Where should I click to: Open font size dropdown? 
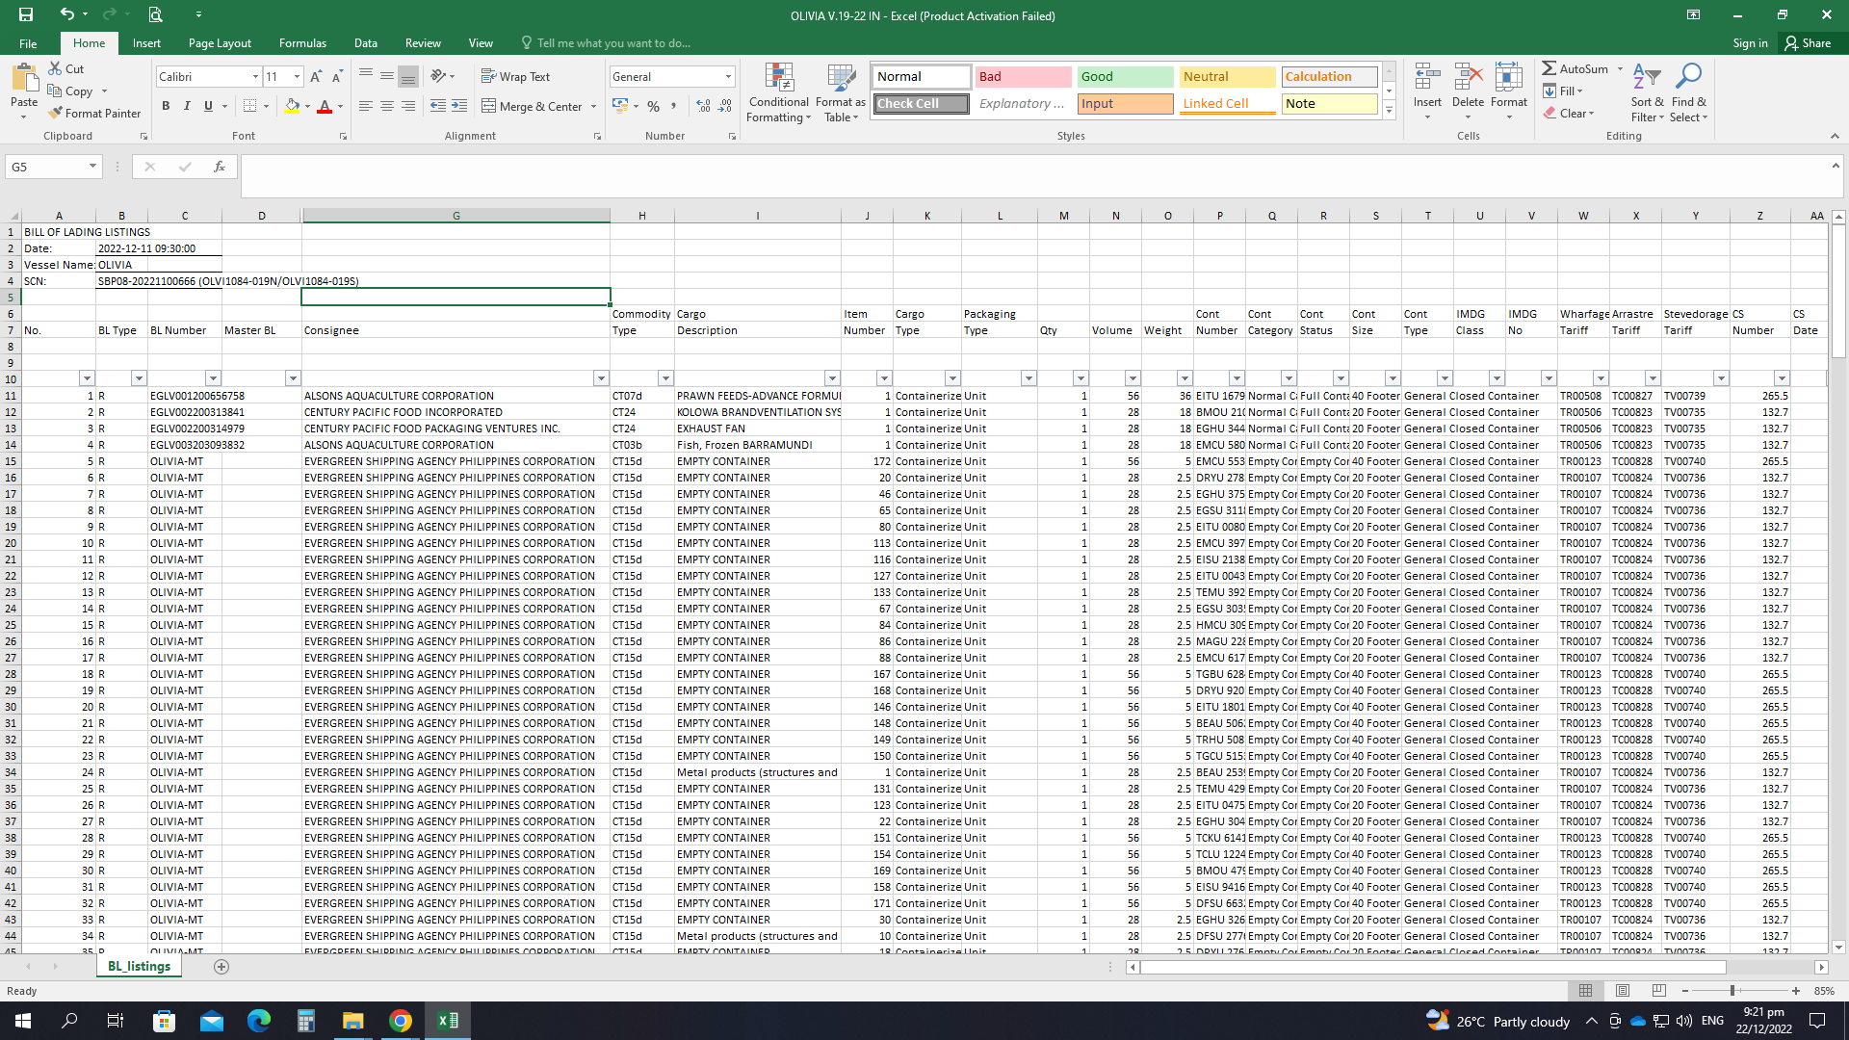297,76
